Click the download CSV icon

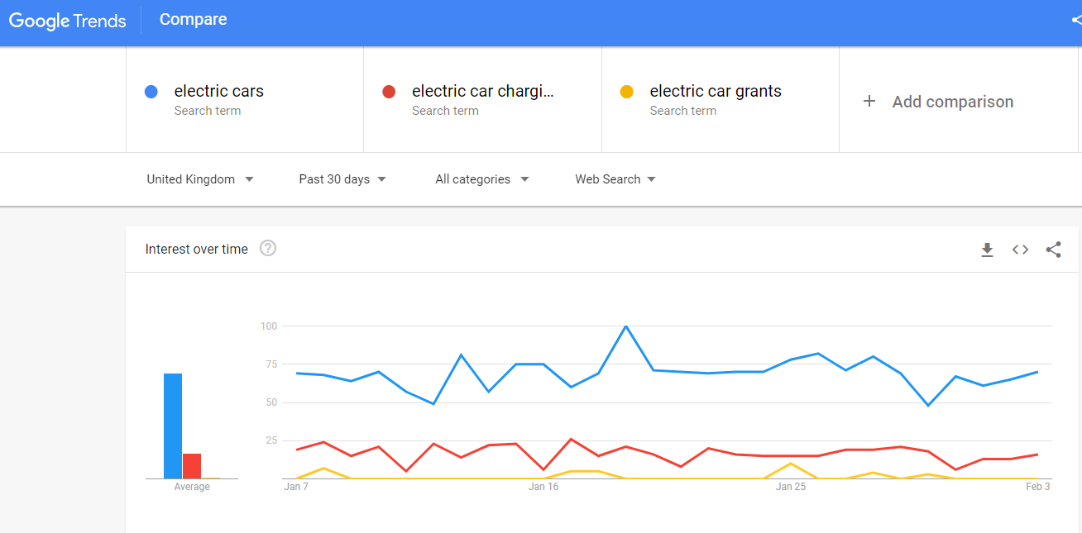(x=987, y=250)
